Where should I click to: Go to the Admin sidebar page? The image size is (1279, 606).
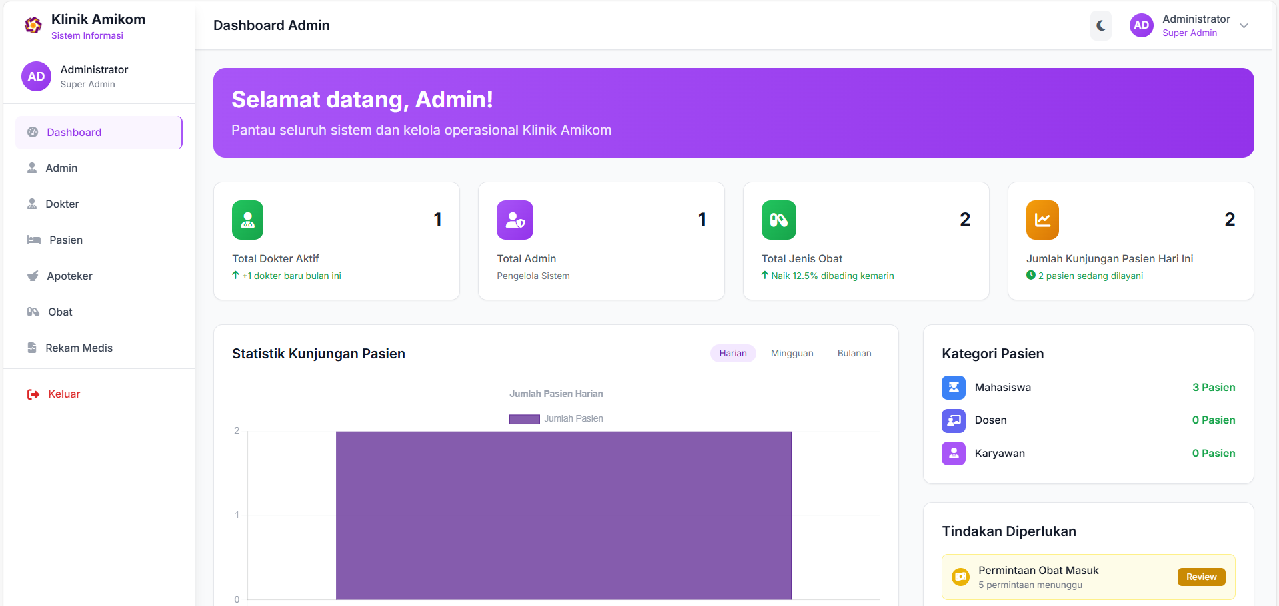coord(61,168)
